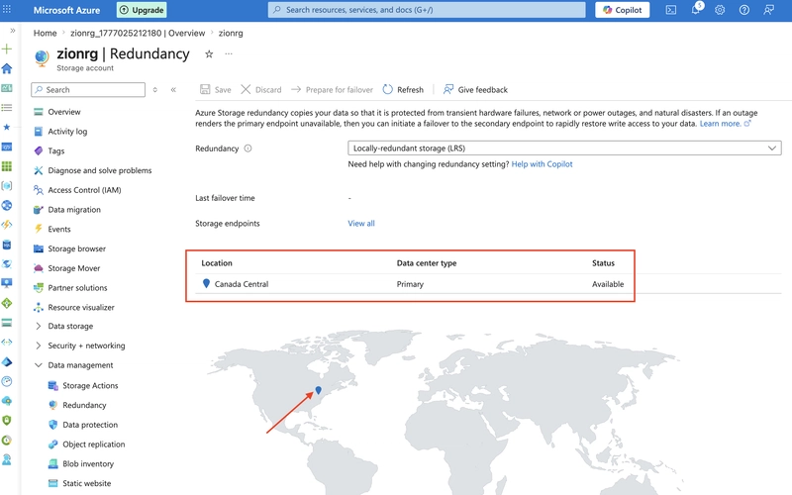Click the help question mark icon
This screenshot has width=792, height=495.
coord(744,10)
